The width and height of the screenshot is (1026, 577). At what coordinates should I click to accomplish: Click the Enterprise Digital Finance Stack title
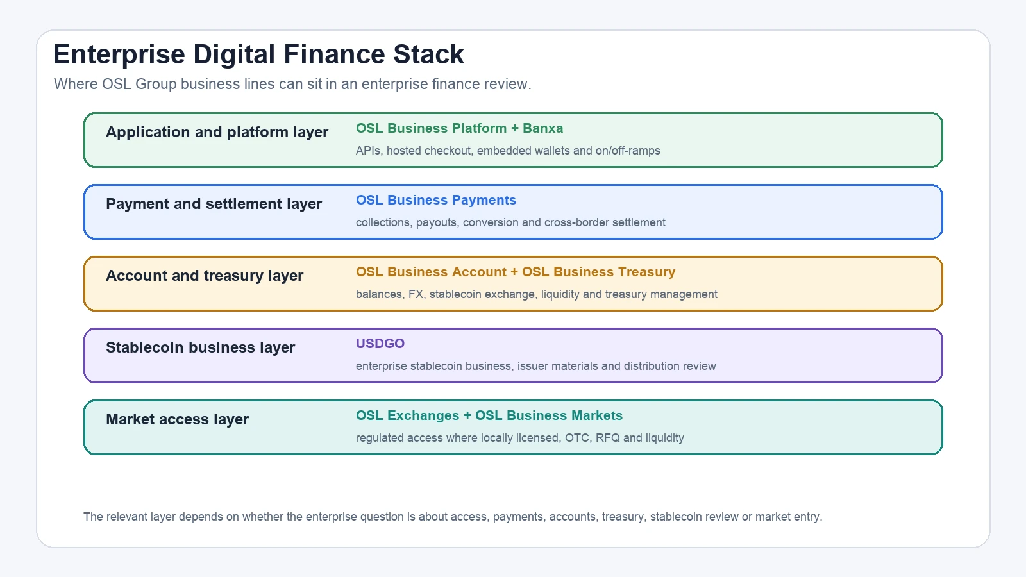pos(258,54)
